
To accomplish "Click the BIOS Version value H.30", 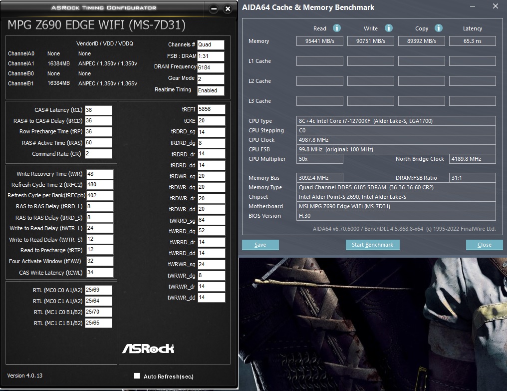I will (396, 216).
